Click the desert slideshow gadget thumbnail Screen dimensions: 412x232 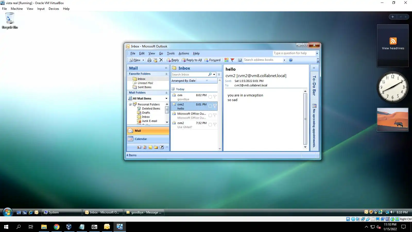(x=393, y=120)
